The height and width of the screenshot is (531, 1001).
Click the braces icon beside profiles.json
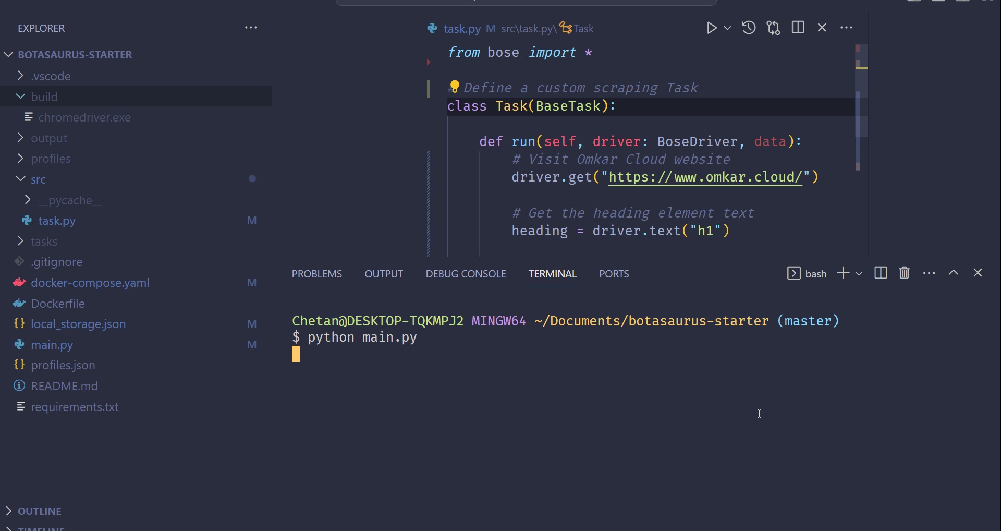19,365
